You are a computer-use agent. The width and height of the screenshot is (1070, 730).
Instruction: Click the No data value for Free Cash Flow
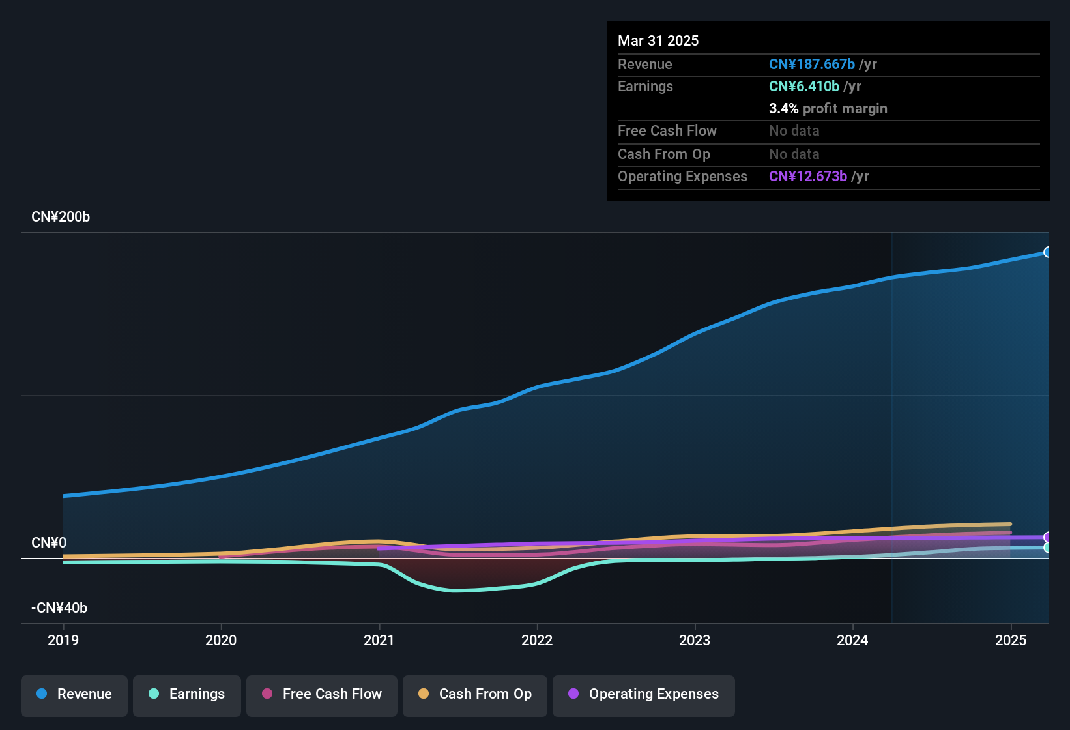click(794, 131)
